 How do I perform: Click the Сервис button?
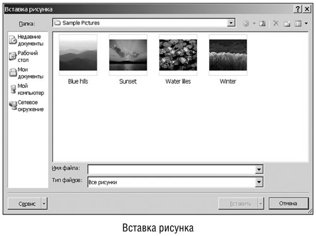(x=25, y=204)
